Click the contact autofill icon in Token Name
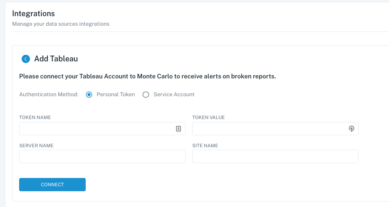 [x=178, y=129]
